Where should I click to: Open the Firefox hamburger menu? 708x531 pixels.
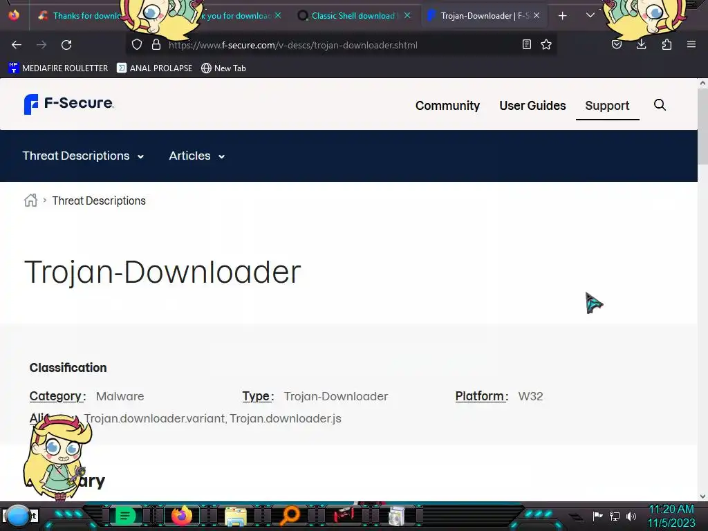point(691,44)
